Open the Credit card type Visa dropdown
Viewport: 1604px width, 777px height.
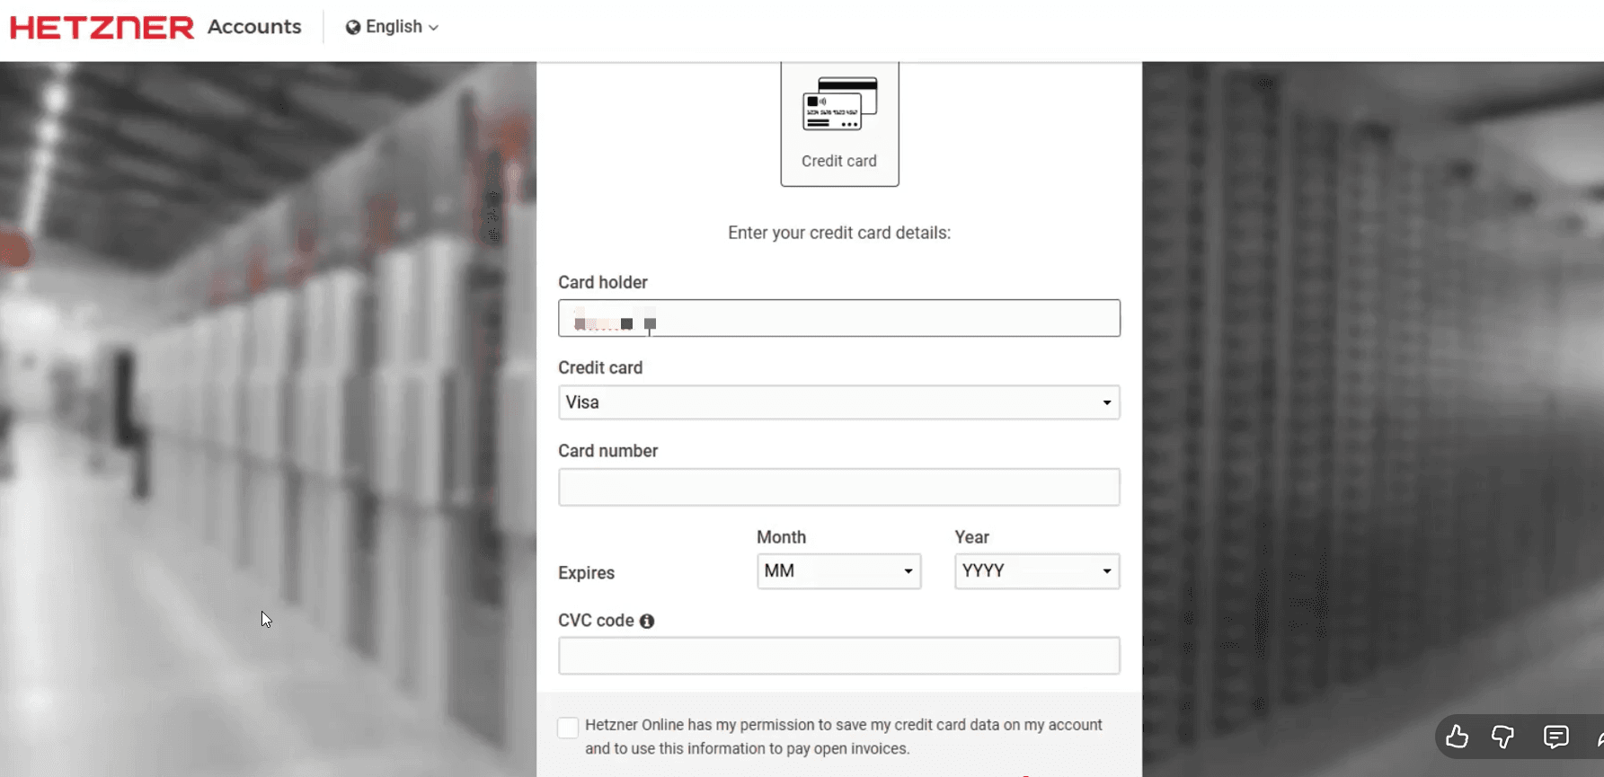pyautogui.click(x=839, y=402)
